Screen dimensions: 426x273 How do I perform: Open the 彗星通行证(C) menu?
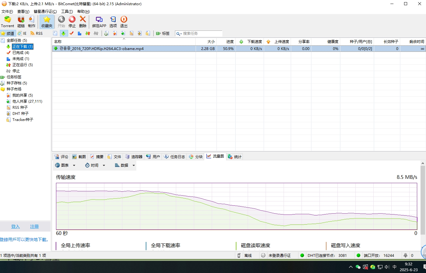tap(45, 12)
